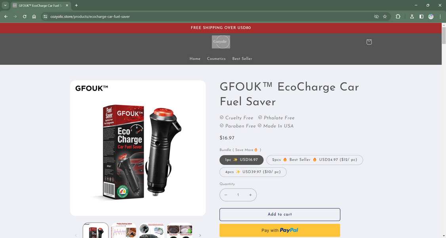Pay with PayPal button
The width and height of the screenshot is (446, 238).
pos(280,230)
